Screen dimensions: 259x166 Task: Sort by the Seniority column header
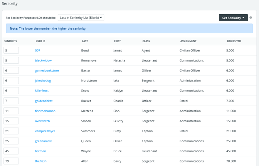pos(11,41)
